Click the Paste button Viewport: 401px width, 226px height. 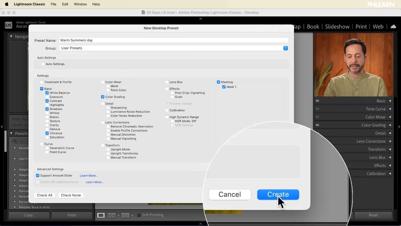[72, 215]
